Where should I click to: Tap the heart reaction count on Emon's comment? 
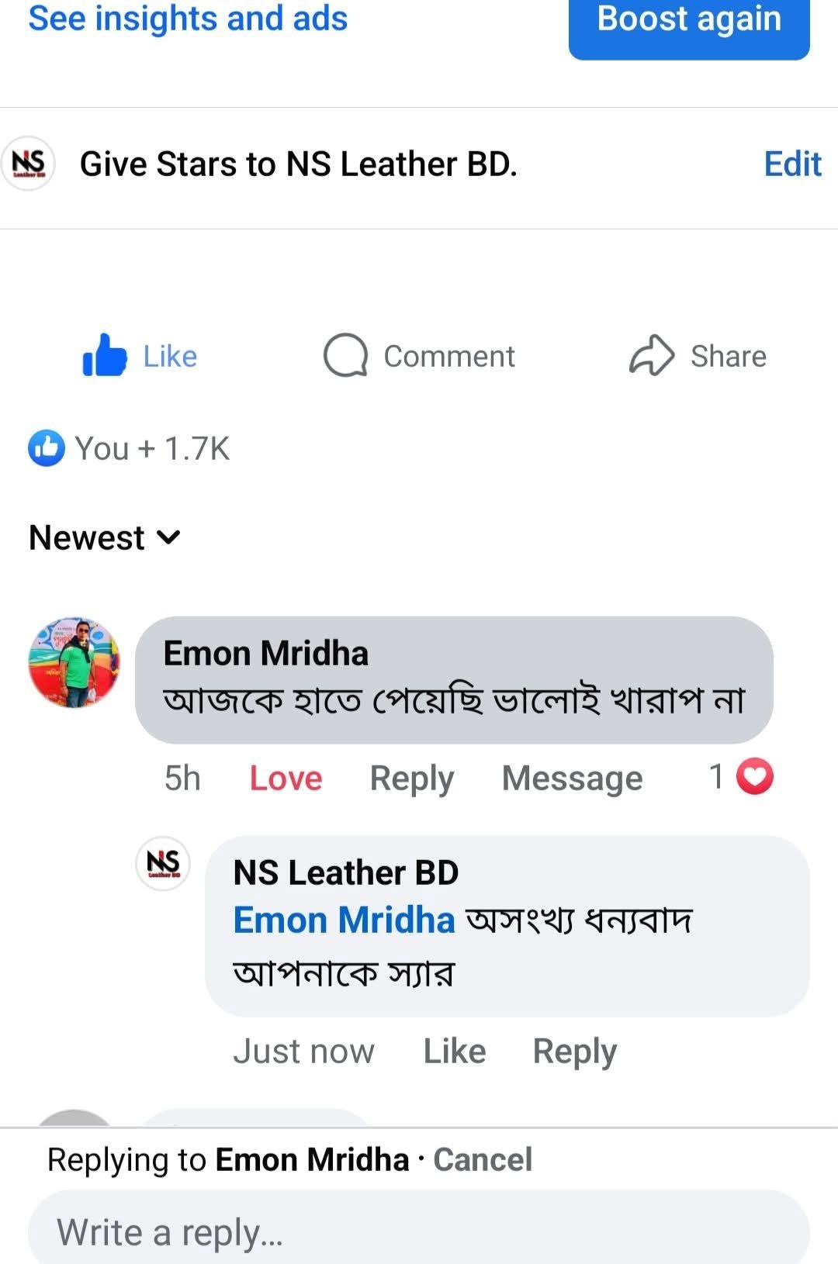(x=743, y=777)
